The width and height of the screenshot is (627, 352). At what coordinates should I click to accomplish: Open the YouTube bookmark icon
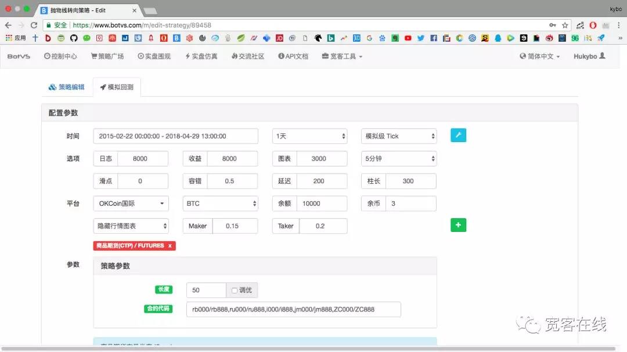point(408,38)
